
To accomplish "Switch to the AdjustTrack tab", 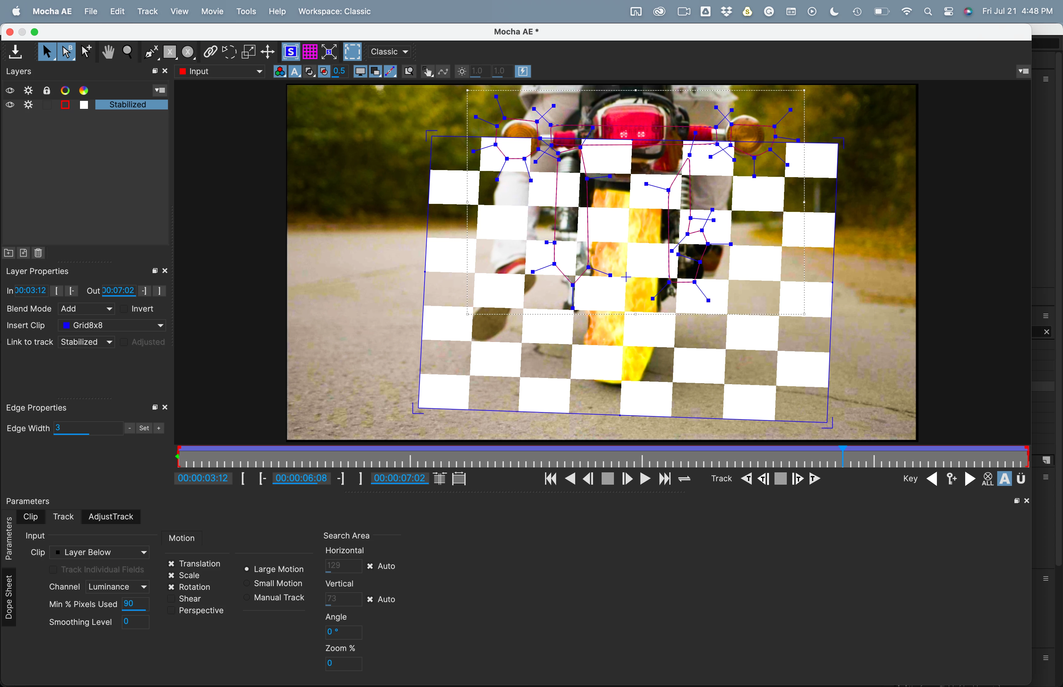I will [111, 517].
